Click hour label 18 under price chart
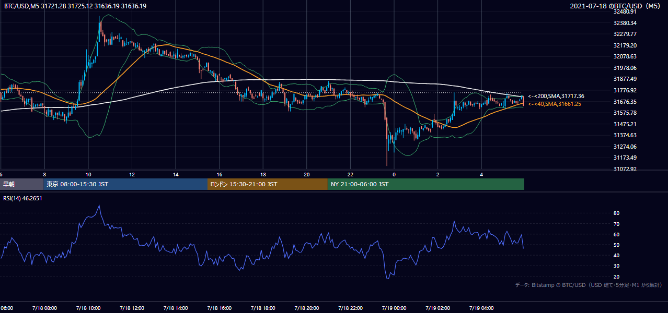Viewport: 668px width, 313px height. tap(263, 174)
